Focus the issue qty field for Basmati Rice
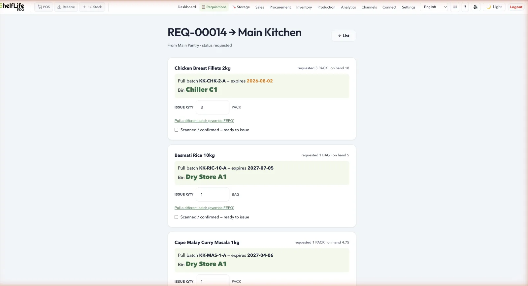Screen dimensions: 528x286 (x=213, y=194)
